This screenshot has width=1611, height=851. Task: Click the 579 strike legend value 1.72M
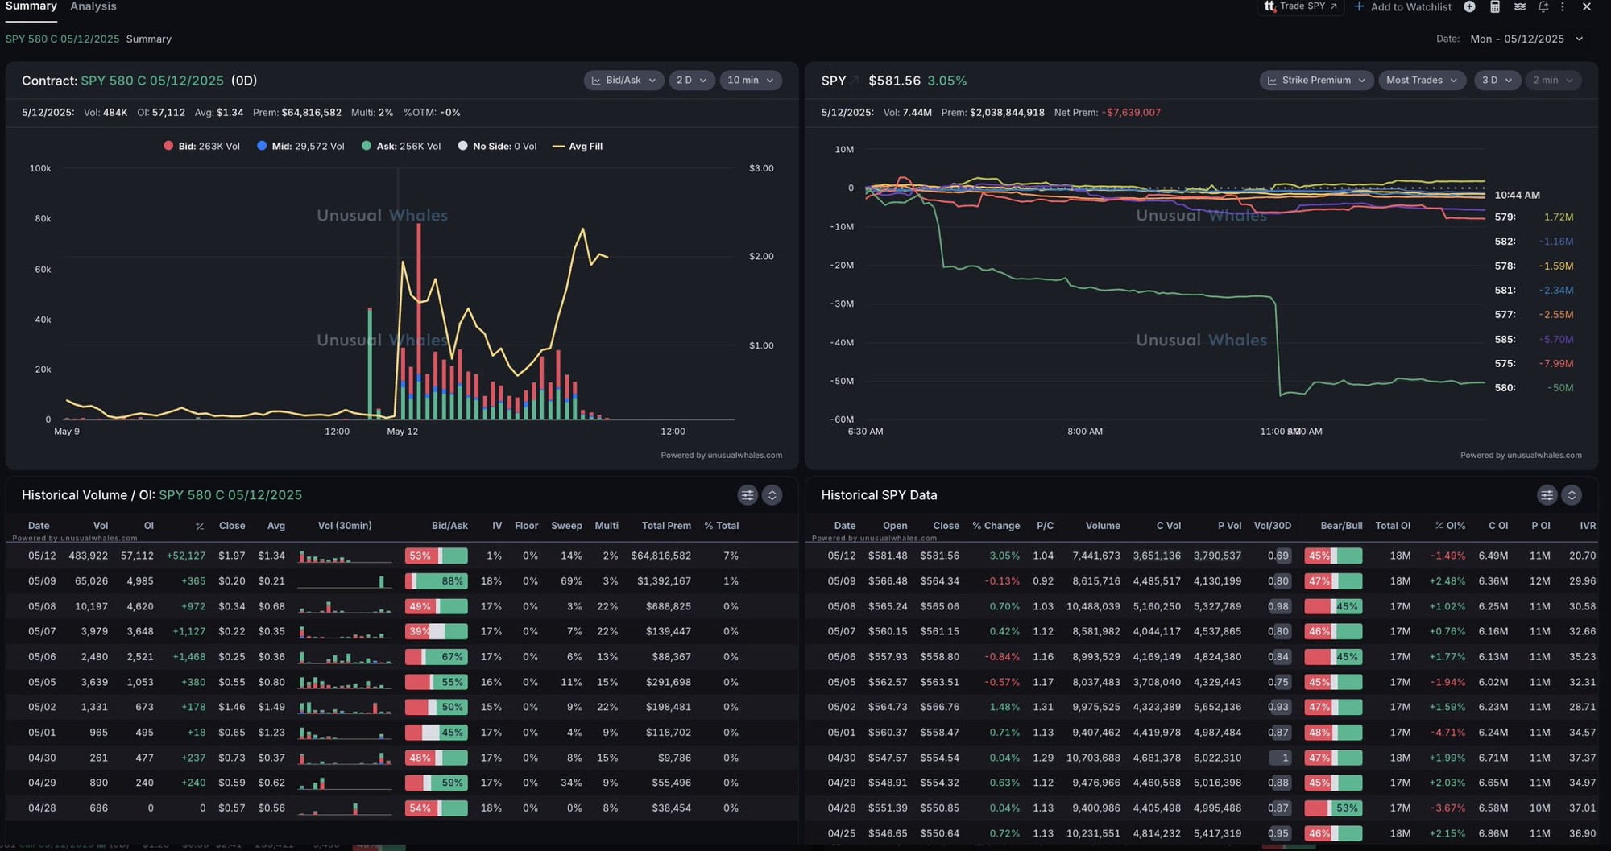pos(1559,217)
